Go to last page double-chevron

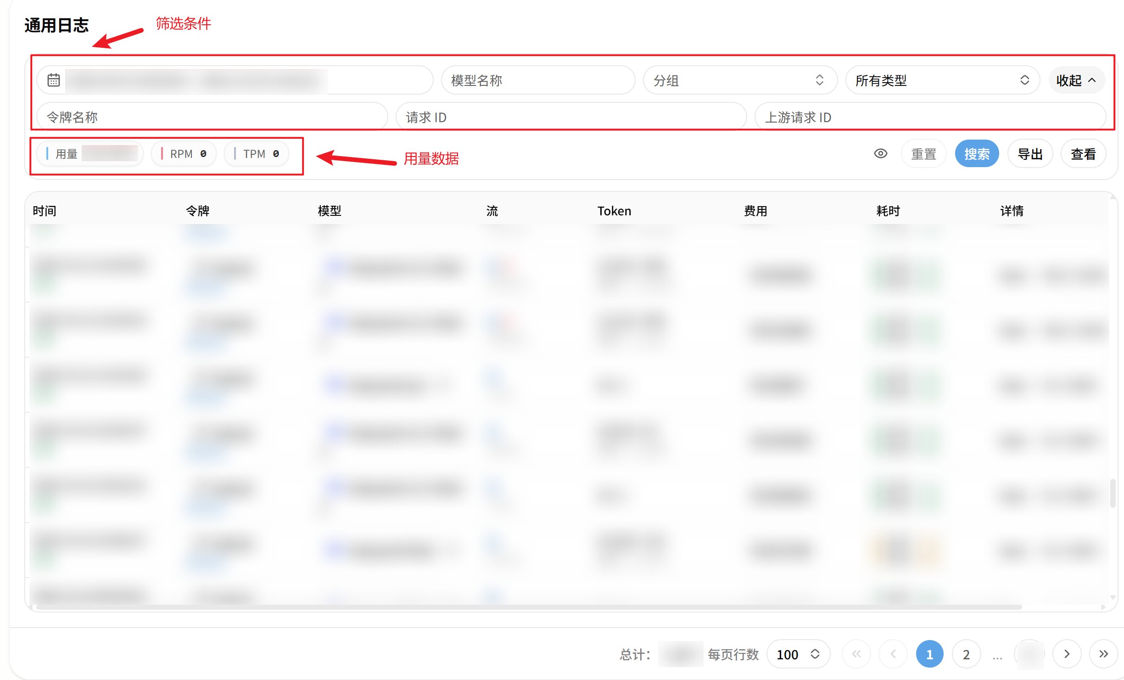[x=1103, y=654]
